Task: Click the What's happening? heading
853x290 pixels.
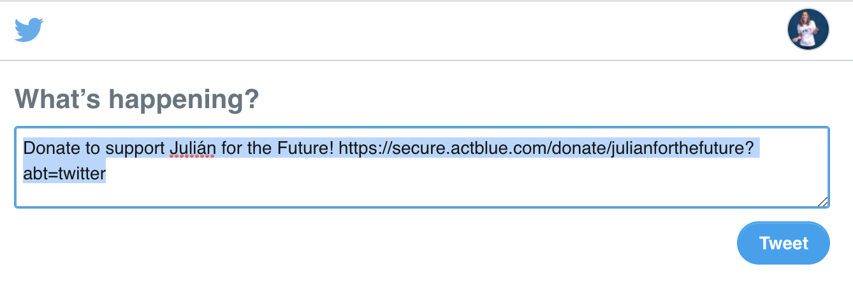Action: tap(136, 99)
